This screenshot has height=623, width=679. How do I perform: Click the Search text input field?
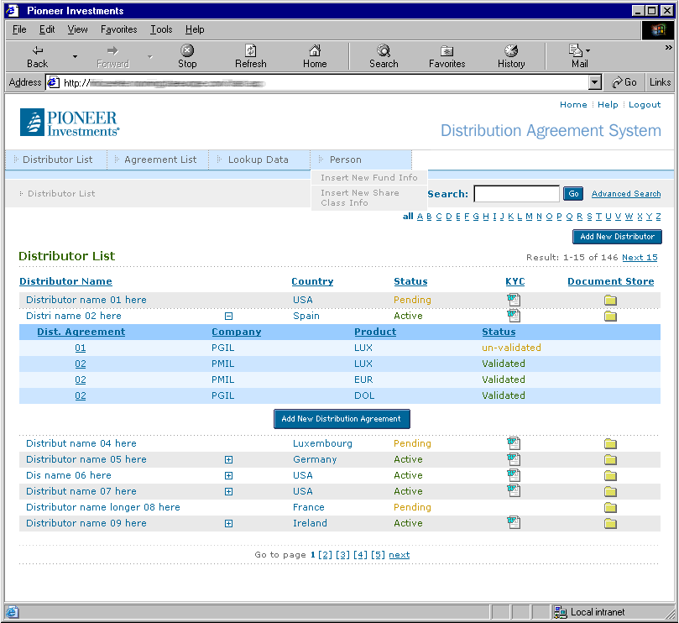(x=516, y=194)
